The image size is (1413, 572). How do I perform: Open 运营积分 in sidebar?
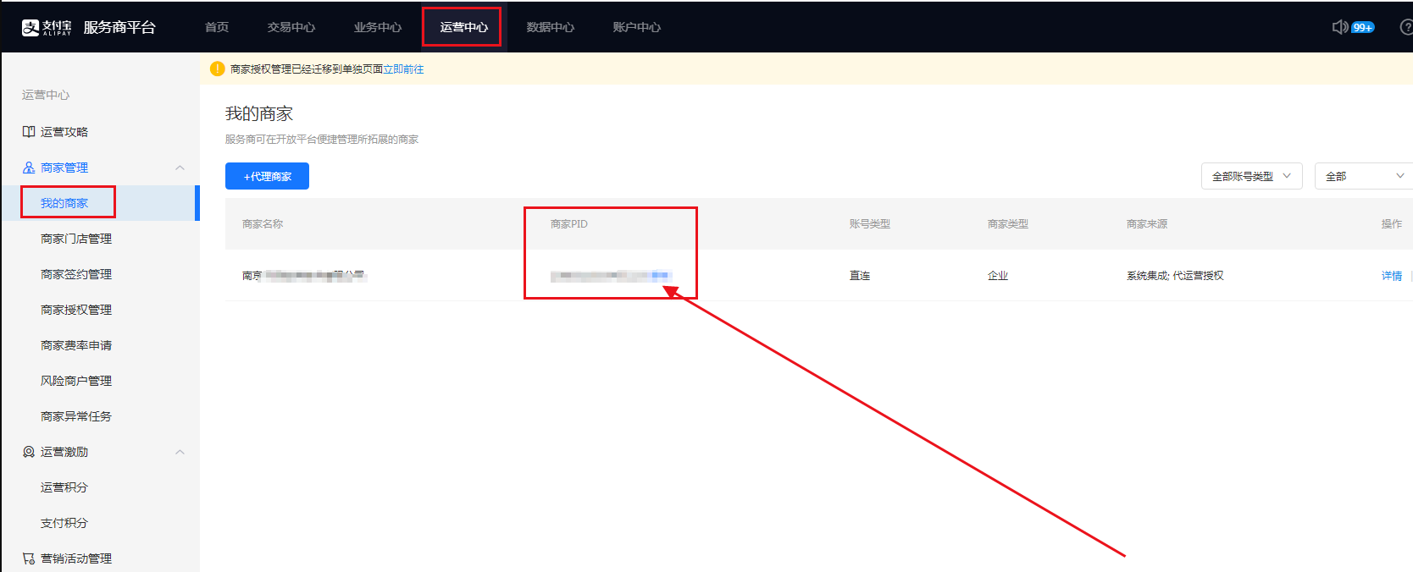(x=64, y=487)
